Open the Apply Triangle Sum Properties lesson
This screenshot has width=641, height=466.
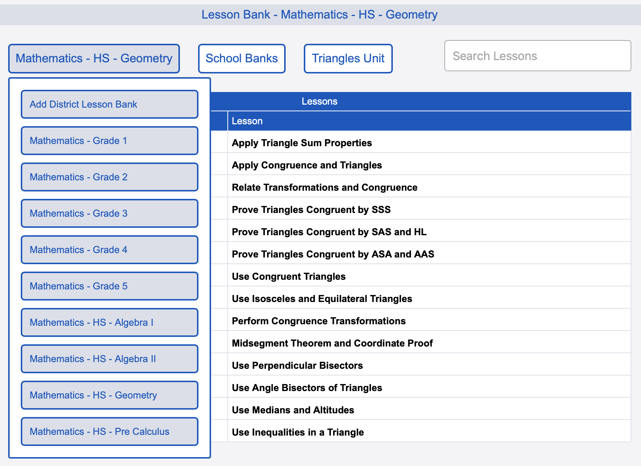tap(302, 143)
